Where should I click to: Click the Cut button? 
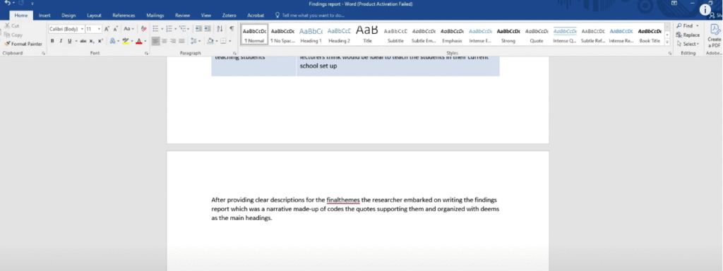[12, 26]
